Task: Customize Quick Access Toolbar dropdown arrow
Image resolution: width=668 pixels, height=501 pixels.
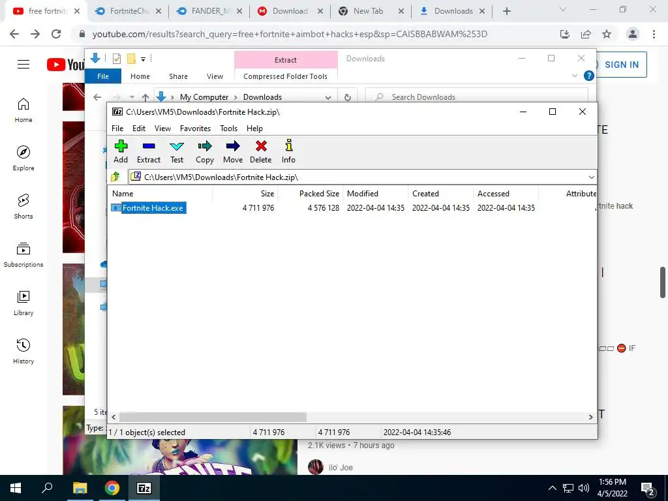Action: click(143, 59)
